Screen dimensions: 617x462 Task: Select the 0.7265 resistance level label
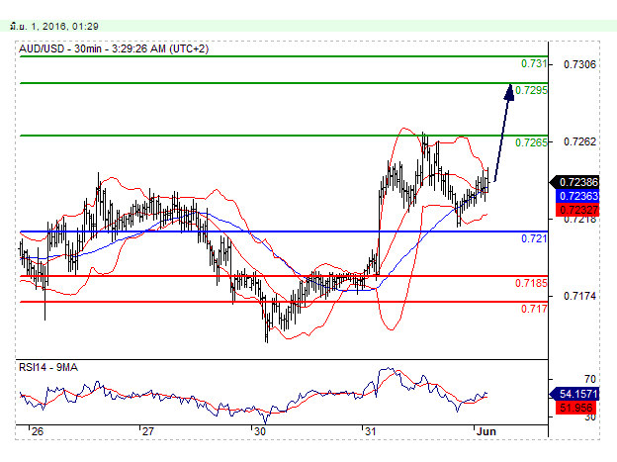(x=531, y=142)
